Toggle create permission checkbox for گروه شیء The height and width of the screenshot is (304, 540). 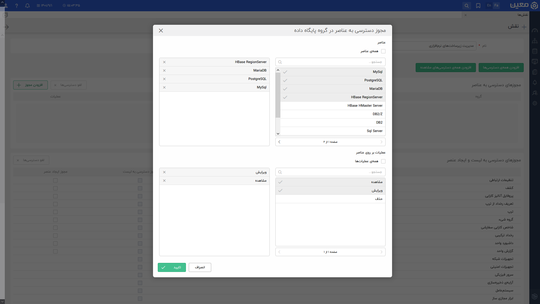coord(55,220)
